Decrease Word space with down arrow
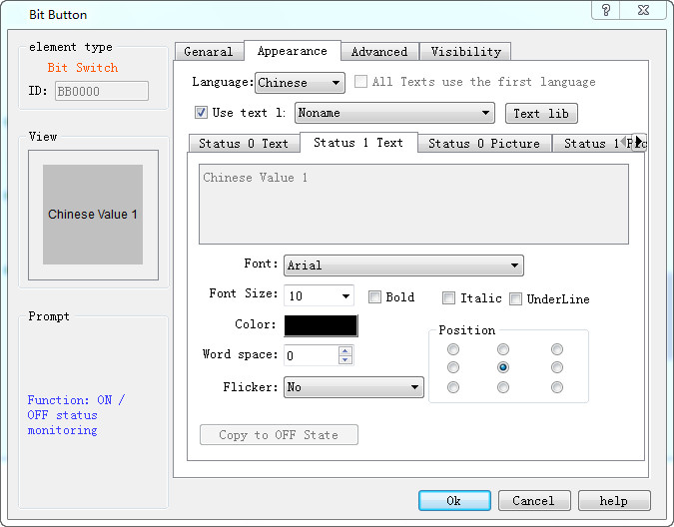 (x=345, y=360)
